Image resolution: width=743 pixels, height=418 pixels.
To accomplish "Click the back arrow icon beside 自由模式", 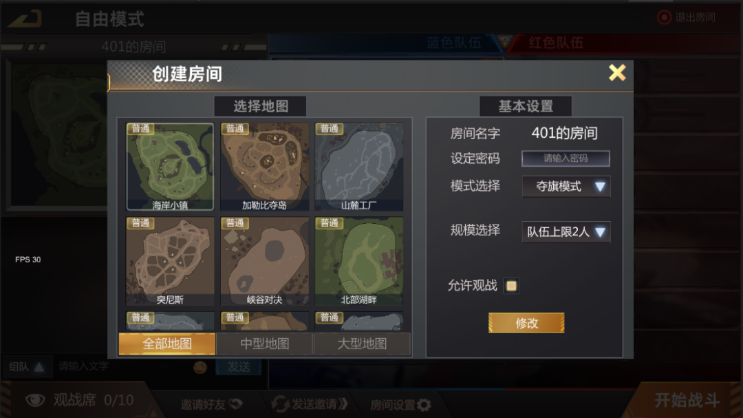I will coord(25,19).
